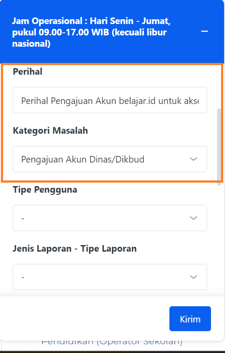
Task: Click the form's vertical scrollbar thumb
Action: click(219, 147)
